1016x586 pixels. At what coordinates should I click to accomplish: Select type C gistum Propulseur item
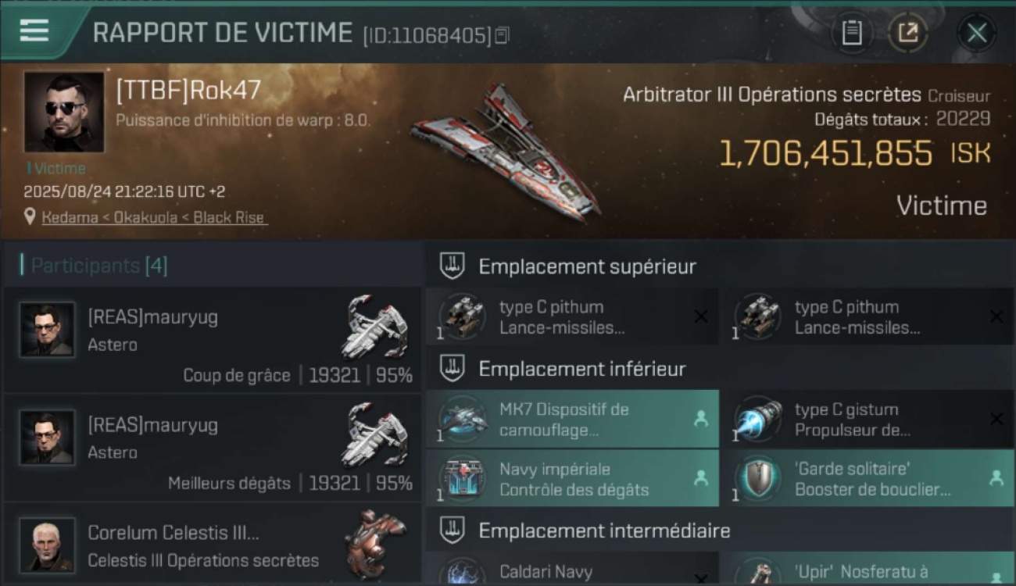click(x=868, y=419)
